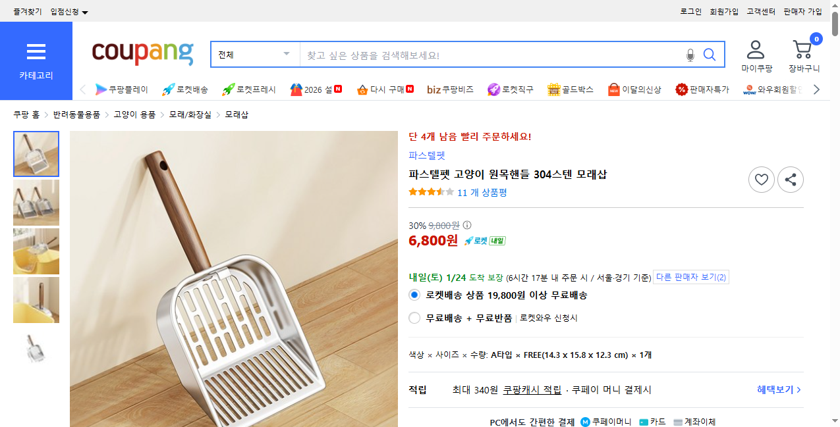Screen dimensions: 840x427
Task: Open the 전체 search category dropdown
Action: click(x=255, y=54)
